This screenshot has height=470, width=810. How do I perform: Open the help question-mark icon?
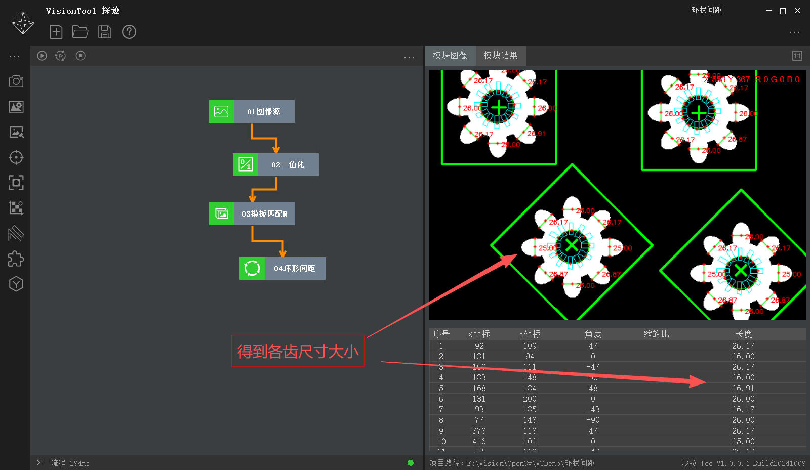129,32
